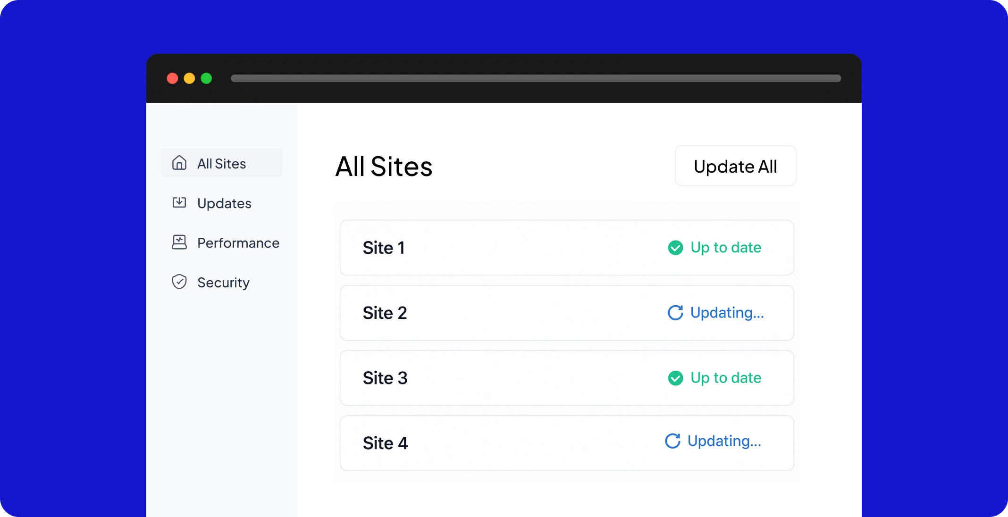The width and height of the screenshot is (1008, 517).
Task: Navigate to the Security section
Action: 223,282
